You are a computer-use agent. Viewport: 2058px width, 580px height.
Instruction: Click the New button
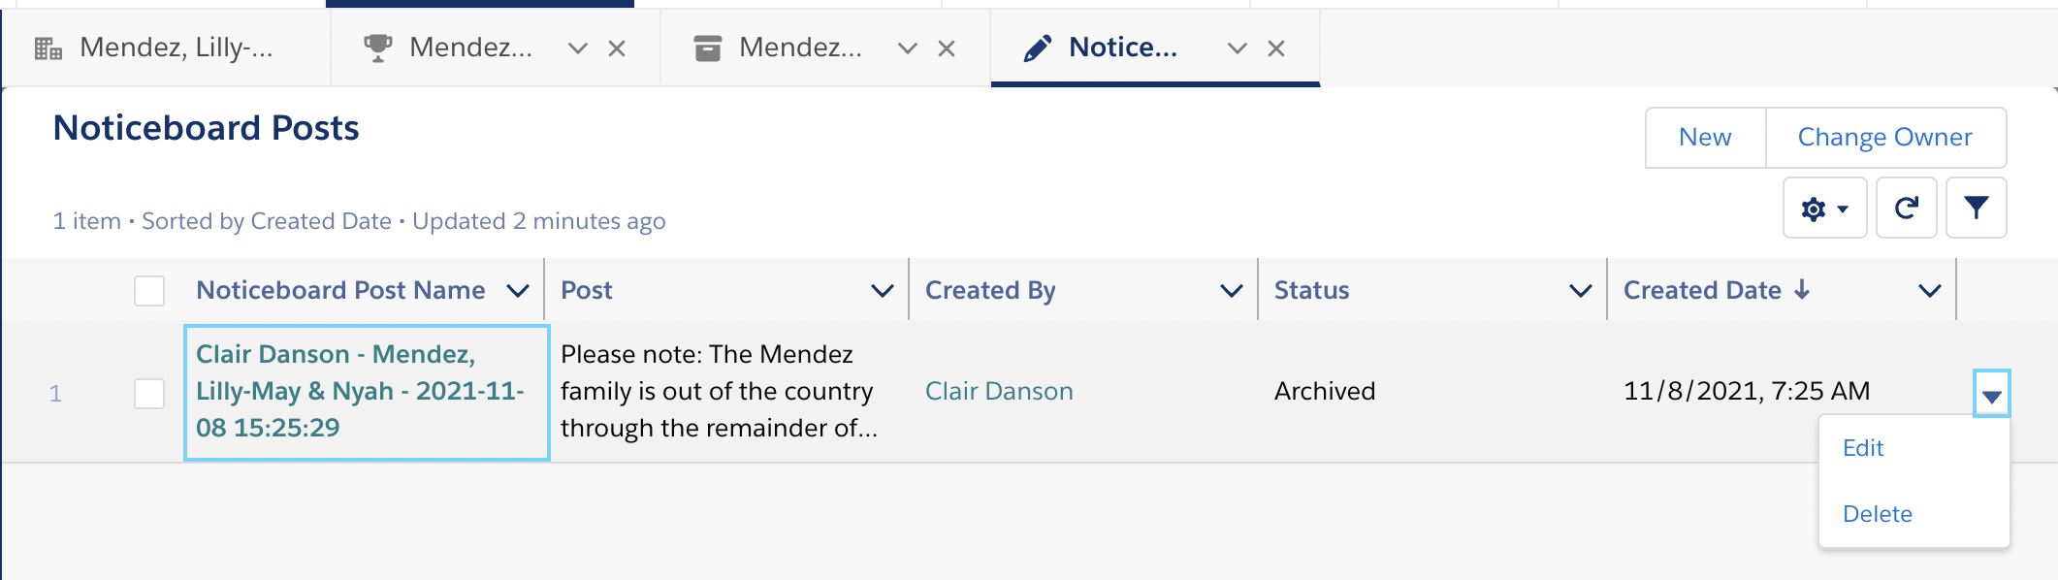point(1705,138)
